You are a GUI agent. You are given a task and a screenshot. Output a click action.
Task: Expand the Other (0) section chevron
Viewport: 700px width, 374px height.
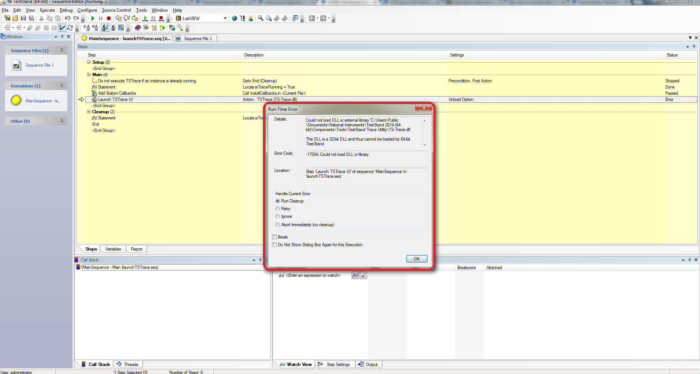point(62,121)
